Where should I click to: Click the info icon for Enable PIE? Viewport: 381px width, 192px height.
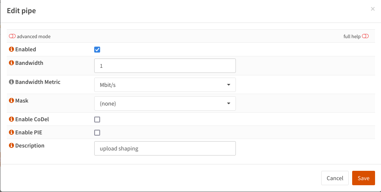pos(11,133)
